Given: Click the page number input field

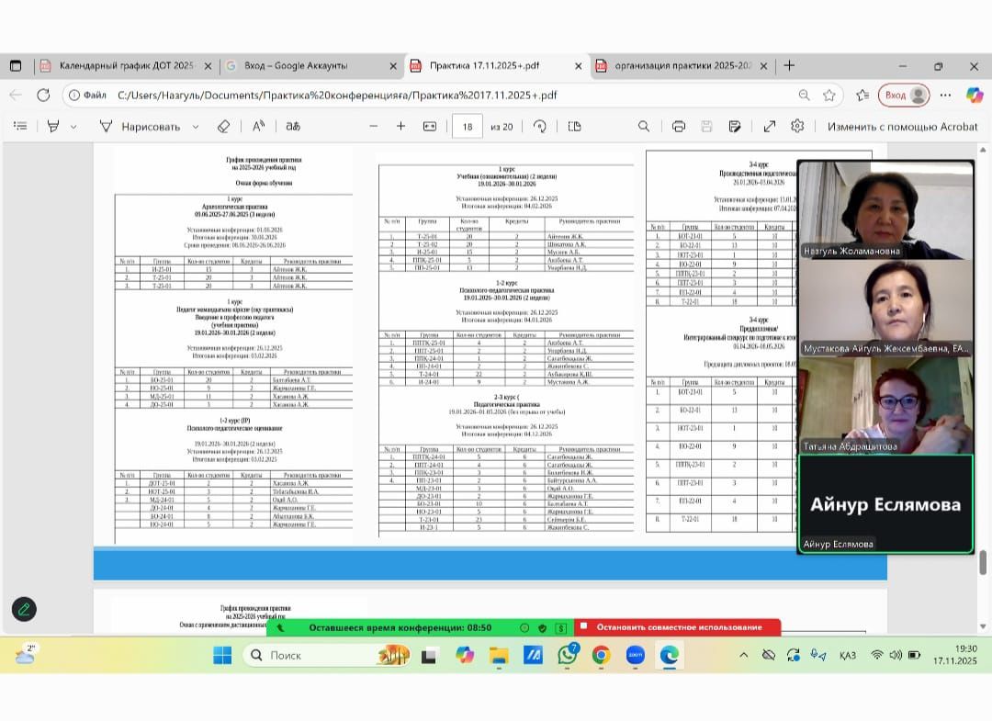Looking at the screenshot, I should (468, 127).
